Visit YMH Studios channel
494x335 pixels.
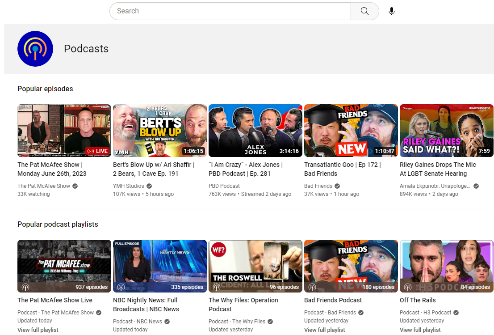point(129,186)
